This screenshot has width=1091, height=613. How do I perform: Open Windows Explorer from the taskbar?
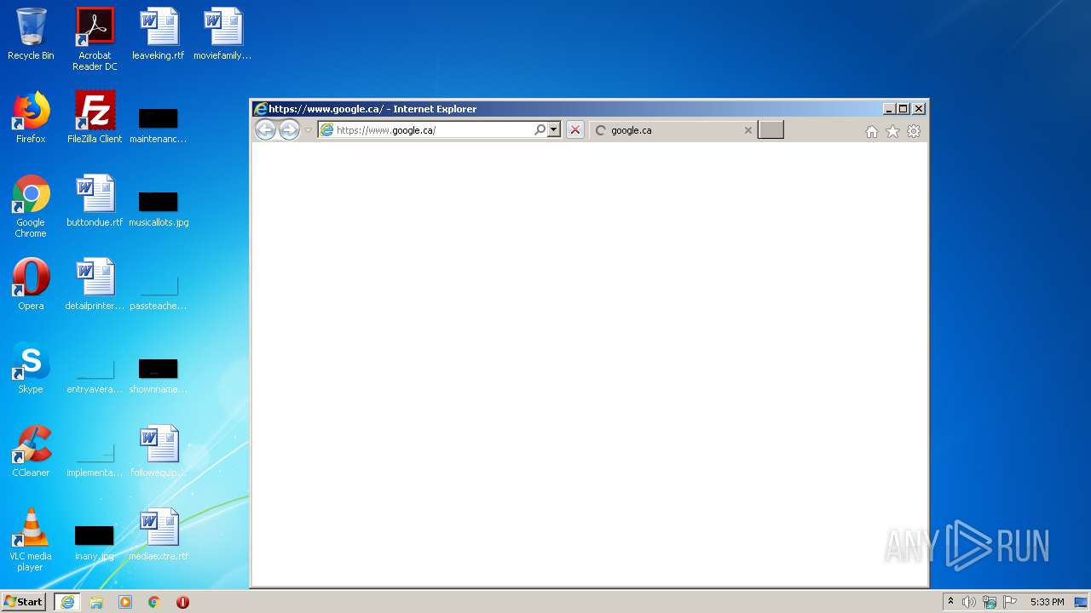tap(96, 602)
